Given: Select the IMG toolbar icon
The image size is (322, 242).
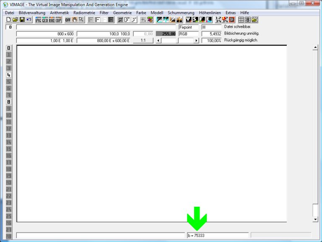Looking at the screenshot, I should point(39,20).
